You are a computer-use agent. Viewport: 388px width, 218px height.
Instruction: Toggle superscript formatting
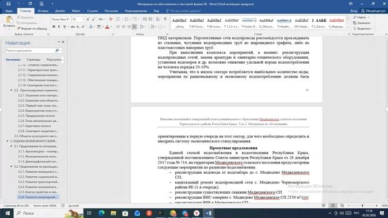[83, 27]
